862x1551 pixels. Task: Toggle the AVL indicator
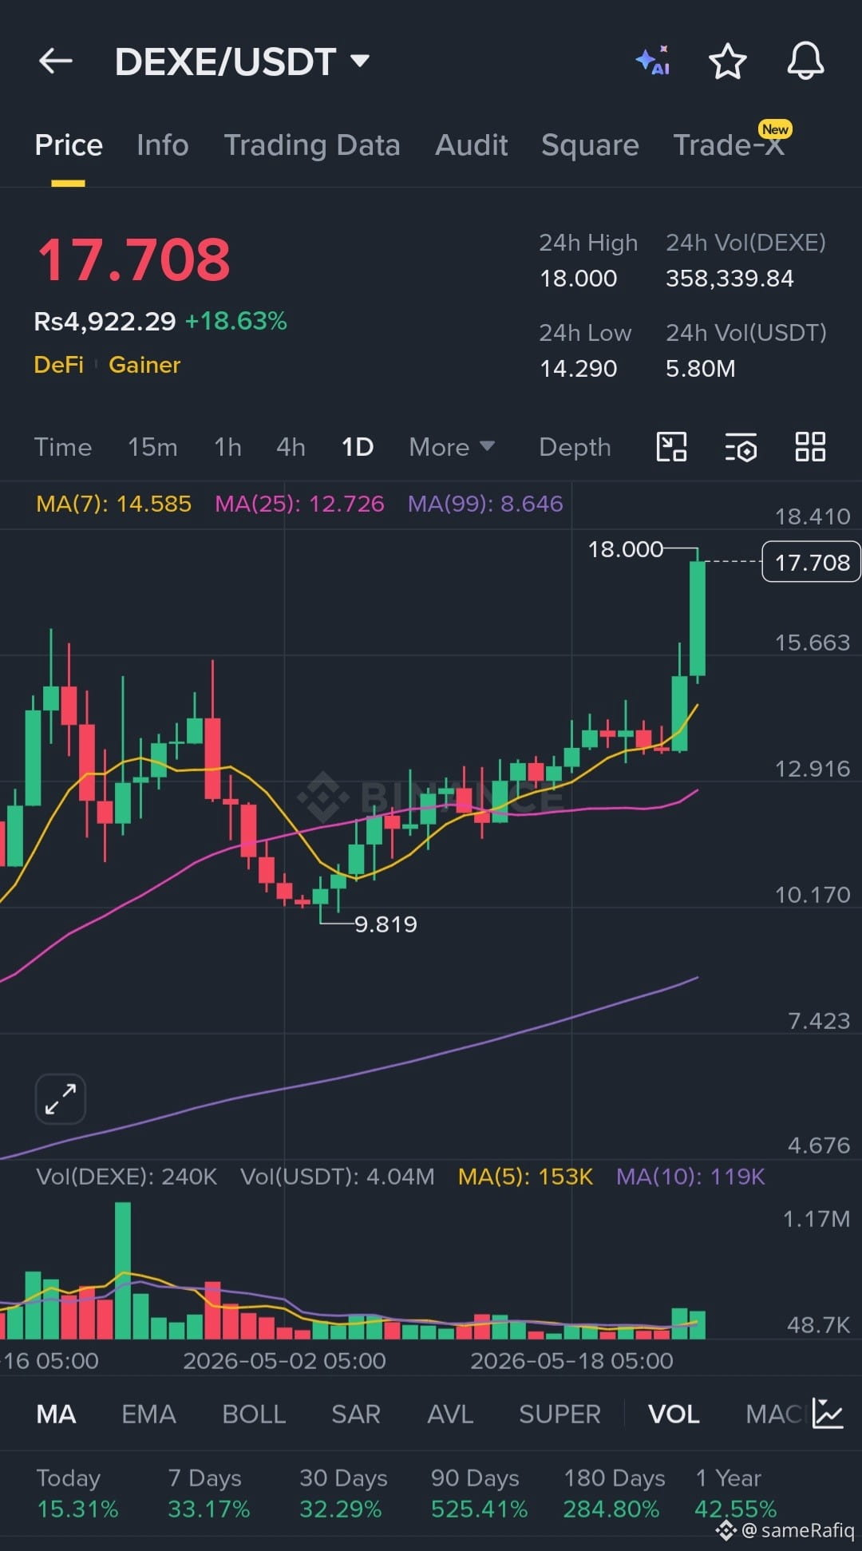click(450, 1414)
